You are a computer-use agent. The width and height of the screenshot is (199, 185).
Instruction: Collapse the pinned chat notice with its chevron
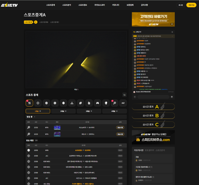pos(172,36)
